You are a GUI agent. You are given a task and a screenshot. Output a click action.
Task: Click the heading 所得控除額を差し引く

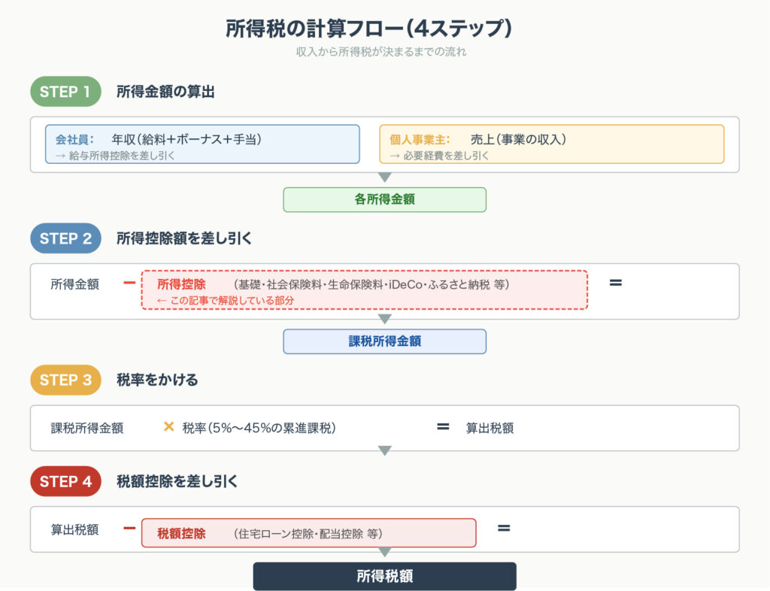(184, 238)
